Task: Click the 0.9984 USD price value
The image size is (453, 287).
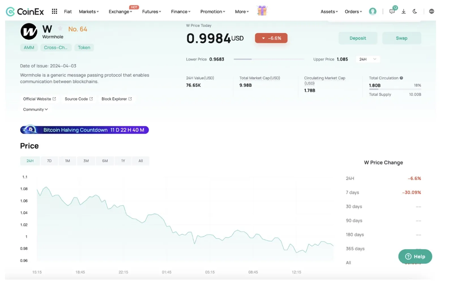Action: (x=215, y=38)
